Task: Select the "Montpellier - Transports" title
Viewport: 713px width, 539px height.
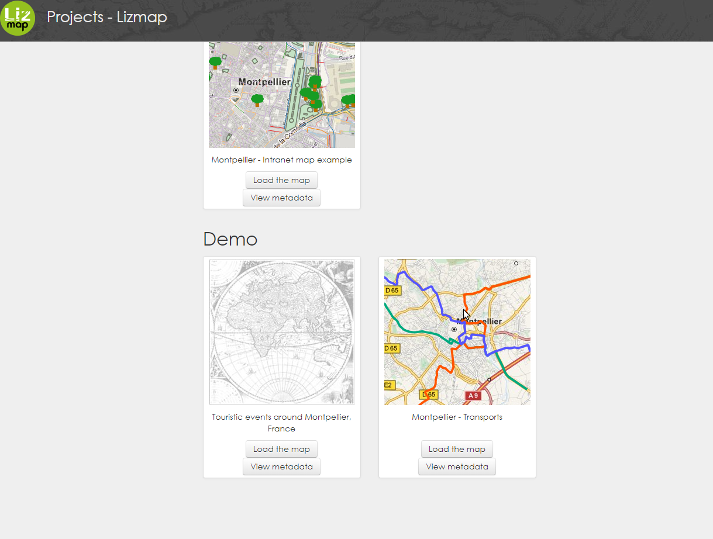Action: pyautogui.click(x=457, y=416)
